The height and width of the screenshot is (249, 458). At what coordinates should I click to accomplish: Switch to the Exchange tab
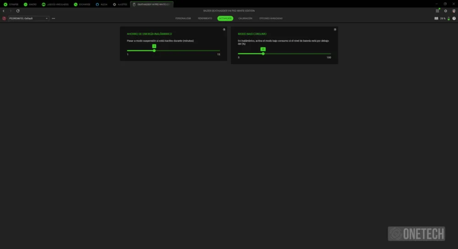[82, 5]
